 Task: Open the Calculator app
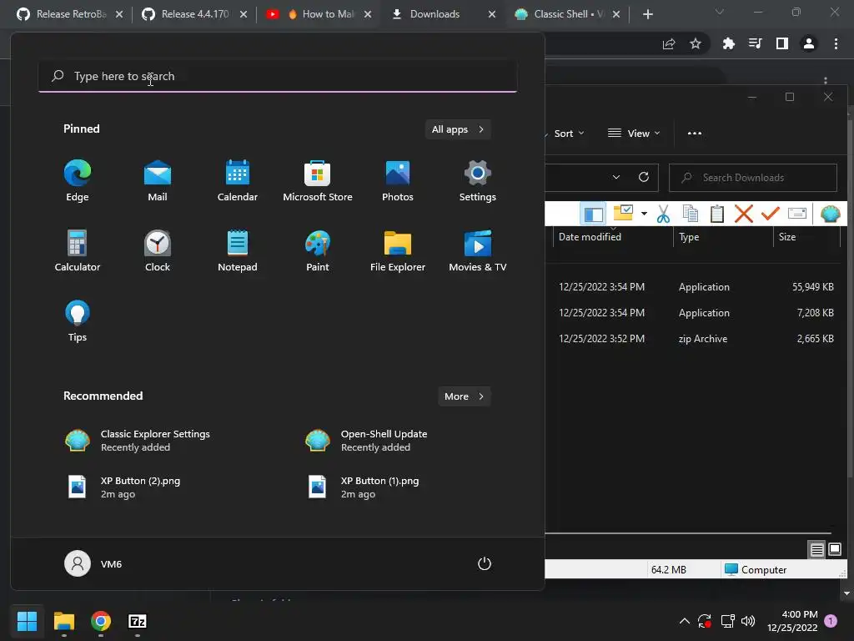(78, 251)
